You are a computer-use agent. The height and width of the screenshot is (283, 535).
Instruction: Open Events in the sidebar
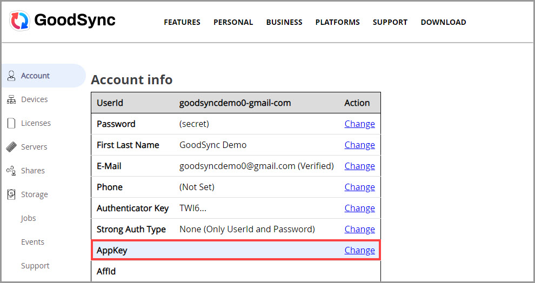(x=32, y=242)
